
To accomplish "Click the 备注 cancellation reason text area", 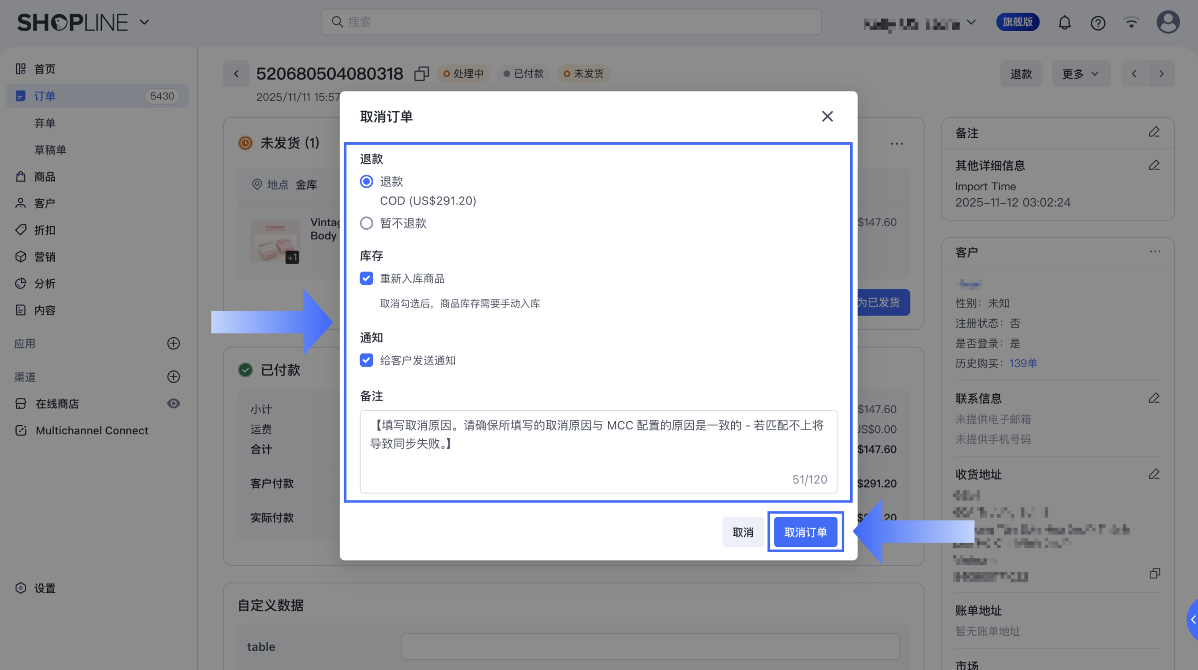I will pos(598,451).
